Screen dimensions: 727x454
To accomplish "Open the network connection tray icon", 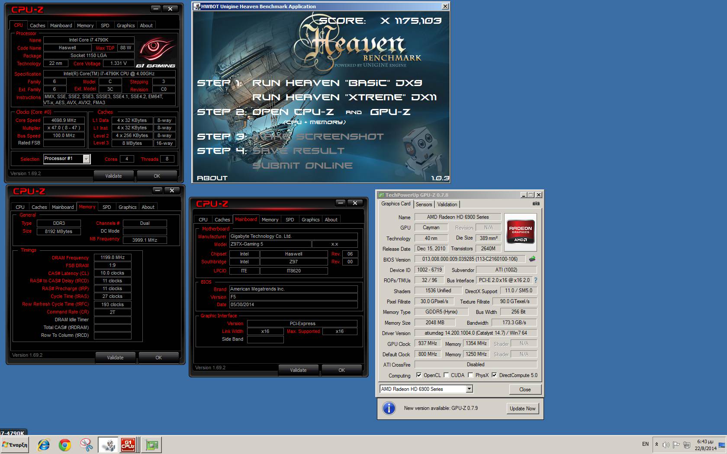I will [x=687, y=444].
